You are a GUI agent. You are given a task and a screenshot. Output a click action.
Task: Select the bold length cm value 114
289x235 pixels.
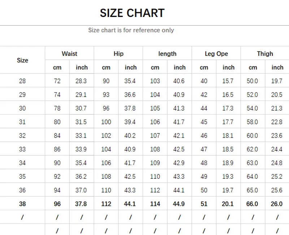155,204
